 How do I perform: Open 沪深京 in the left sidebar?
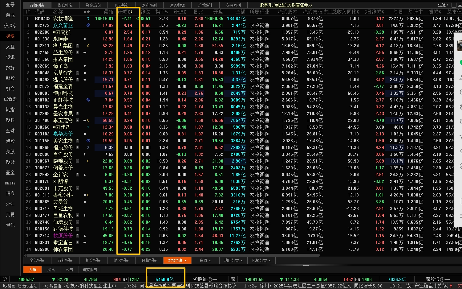click(x=10, y=26)
